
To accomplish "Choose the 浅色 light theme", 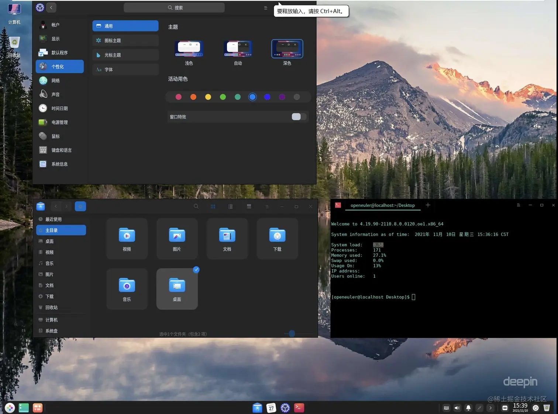I will point(189,49).
